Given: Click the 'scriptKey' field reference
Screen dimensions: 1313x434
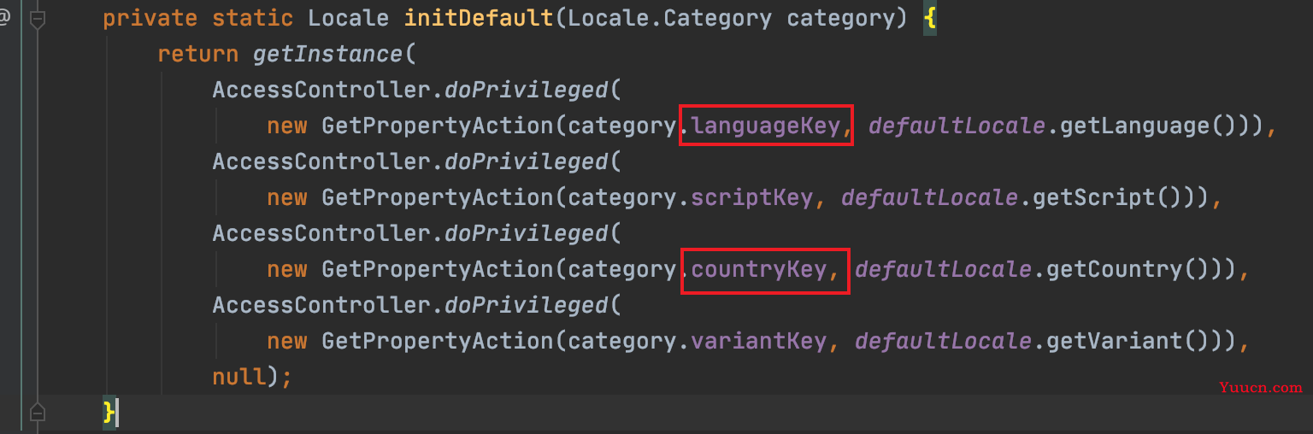Looking at the screenshot, I should click(x=752, y=197).
